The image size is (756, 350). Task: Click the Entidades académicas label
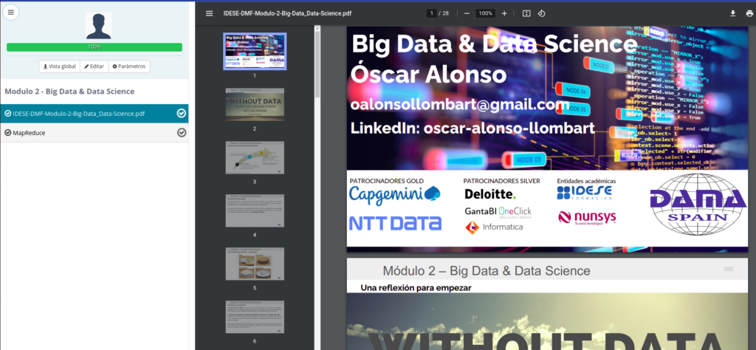pos(586,181)
